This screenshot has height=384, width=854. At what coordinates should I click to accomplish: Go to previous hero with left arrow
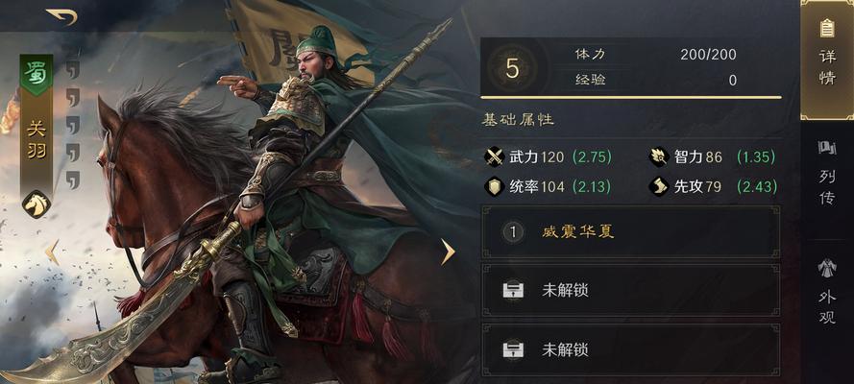point(52,252)
